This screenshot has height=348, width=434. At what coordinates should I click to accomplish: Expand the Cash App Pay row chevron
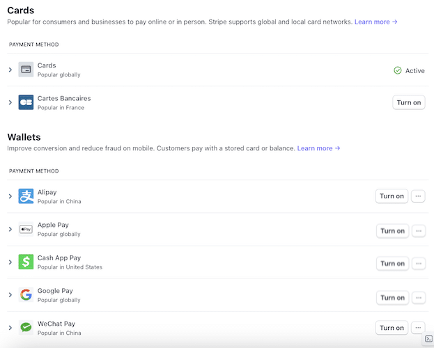tap(10, 262)
